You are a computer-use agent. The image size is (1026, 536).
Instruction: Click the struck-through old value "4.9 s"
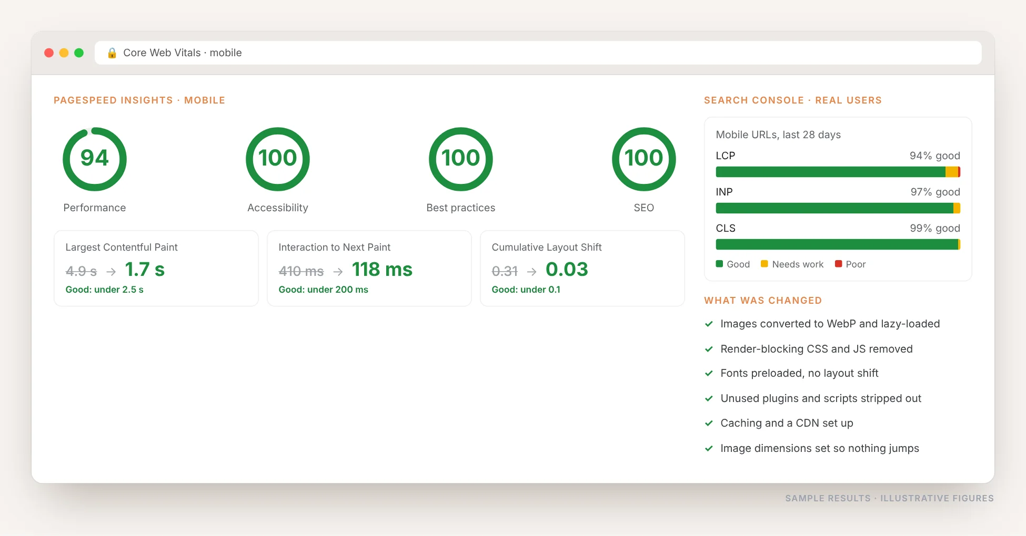coord(81,271)
